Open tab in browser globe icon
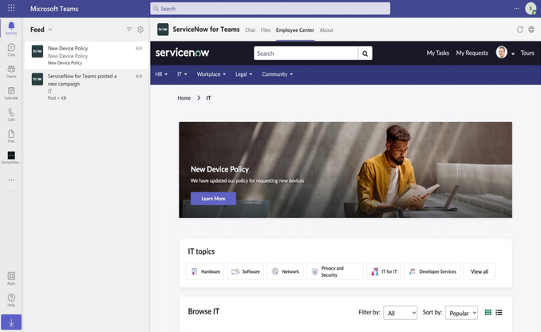Image resolution: width=541 pixels, height=332 pixels. [531, 30]
